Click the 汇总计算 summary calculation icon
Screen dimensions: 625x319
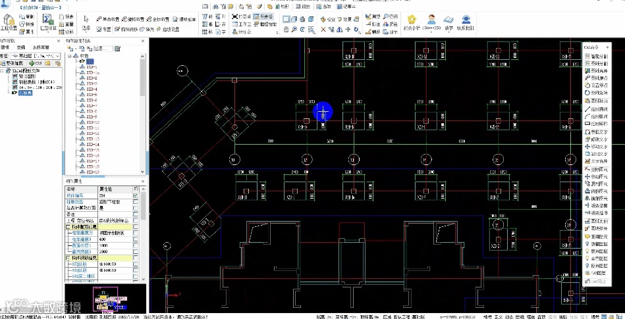coord(47,20)
